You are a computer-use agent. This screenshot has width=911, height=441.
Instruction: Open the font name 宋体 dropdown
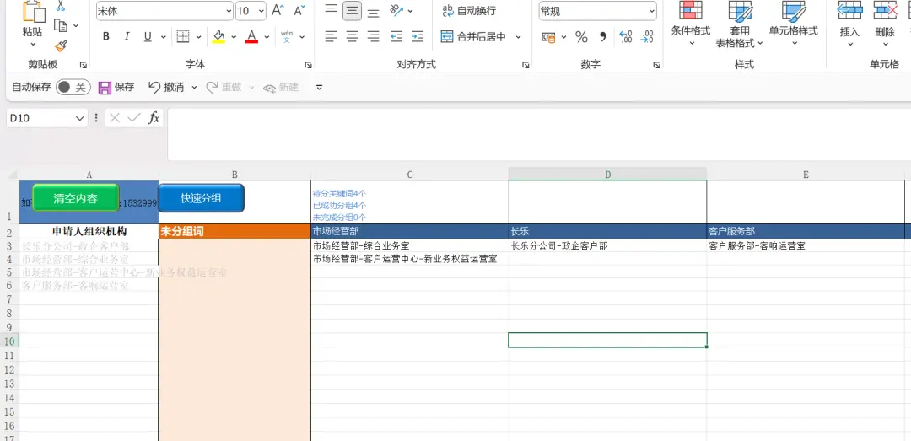pyautogui.click(x=228, y=10)
